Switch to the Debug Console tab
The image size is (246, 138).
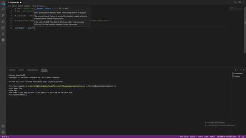coord(32,70)
